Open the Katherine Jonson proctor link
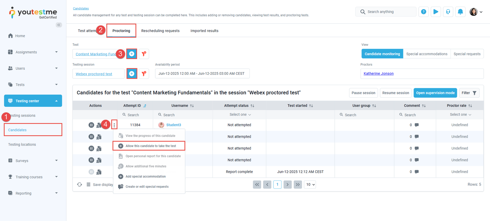Screen dimensions: 490x221 tap(379, 74)
